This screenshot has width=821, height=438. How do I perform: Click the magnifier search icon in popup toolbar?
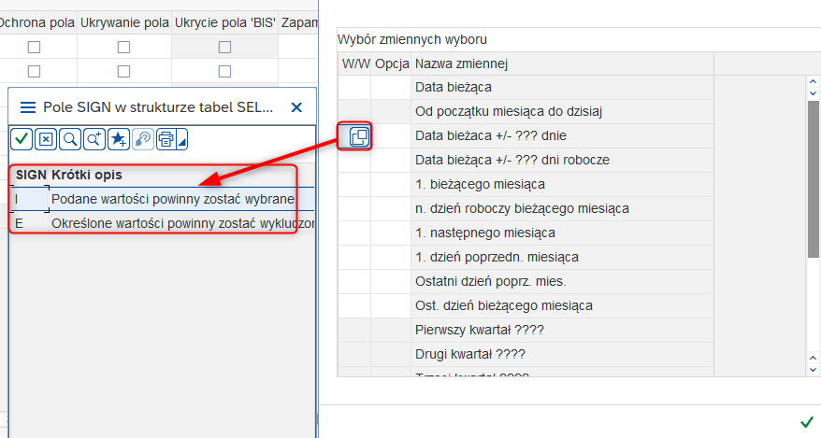[69, 139]
